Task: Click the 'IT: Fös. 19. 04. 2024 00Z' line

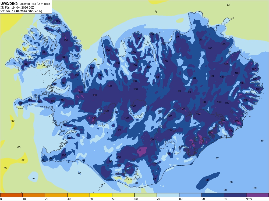Action: 17,8
